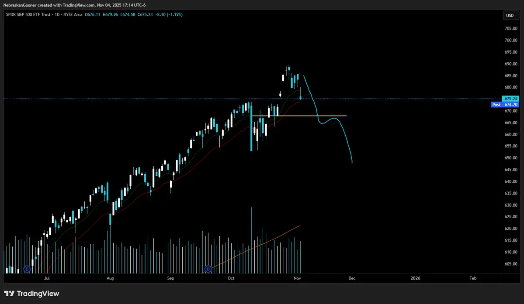This screenshot has width=524, height=304.
Task: Click the TradingView logo
Action: [31, 294]
